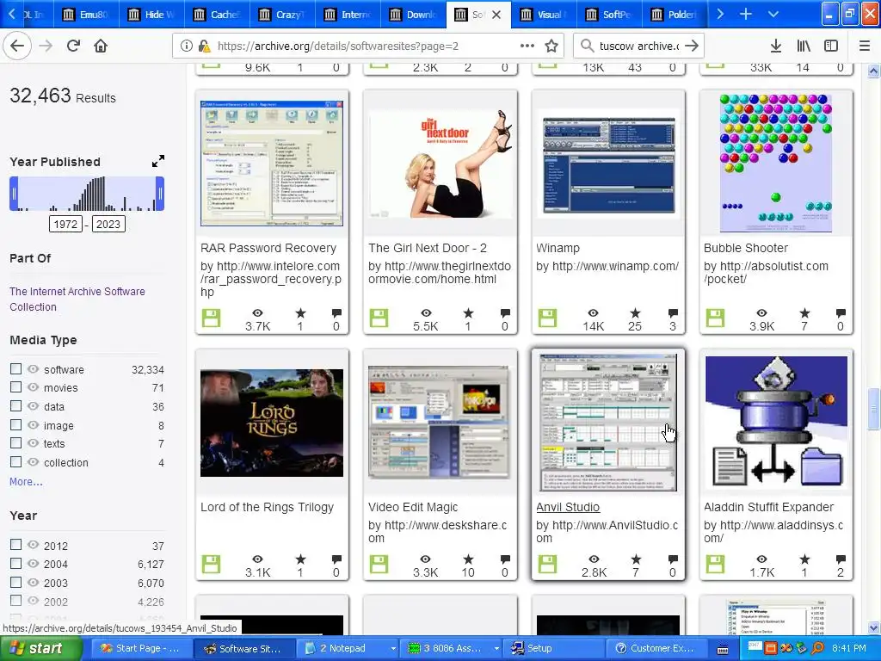
Task: Check the movies media type checkbox
Action: click(15, 387)
